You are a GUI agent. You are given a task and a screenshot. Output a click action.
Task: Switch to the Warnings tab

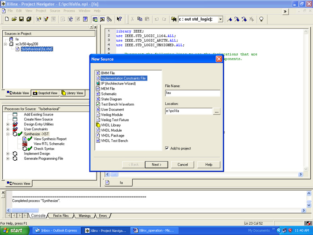click(x=85, y=216)
